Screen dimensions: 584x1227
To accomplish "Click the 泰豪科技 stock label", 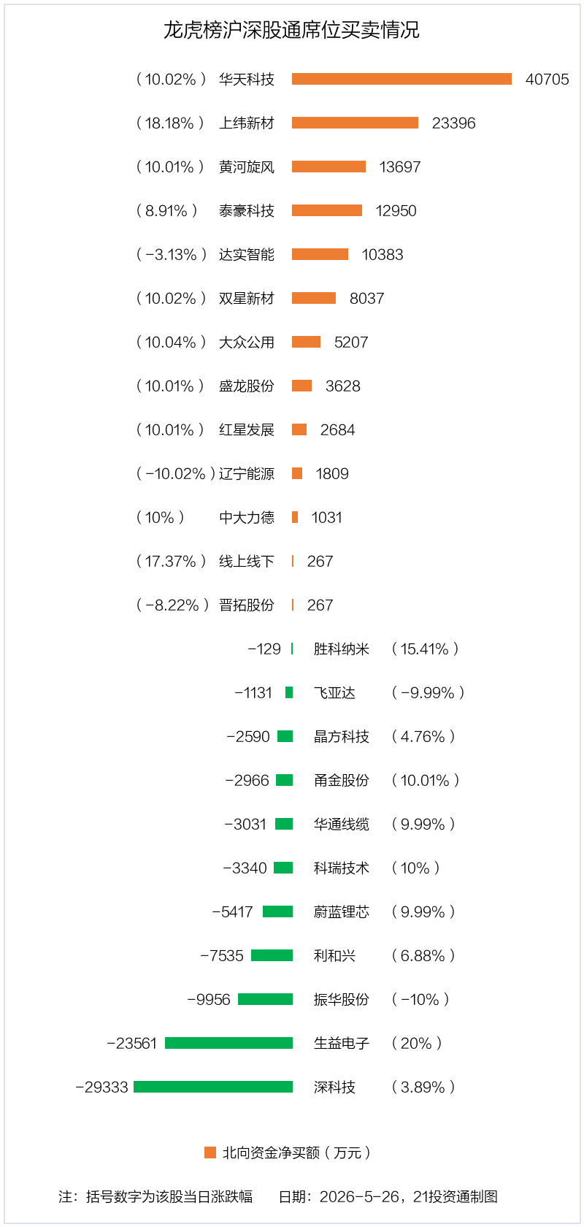I will click(247, 210).
